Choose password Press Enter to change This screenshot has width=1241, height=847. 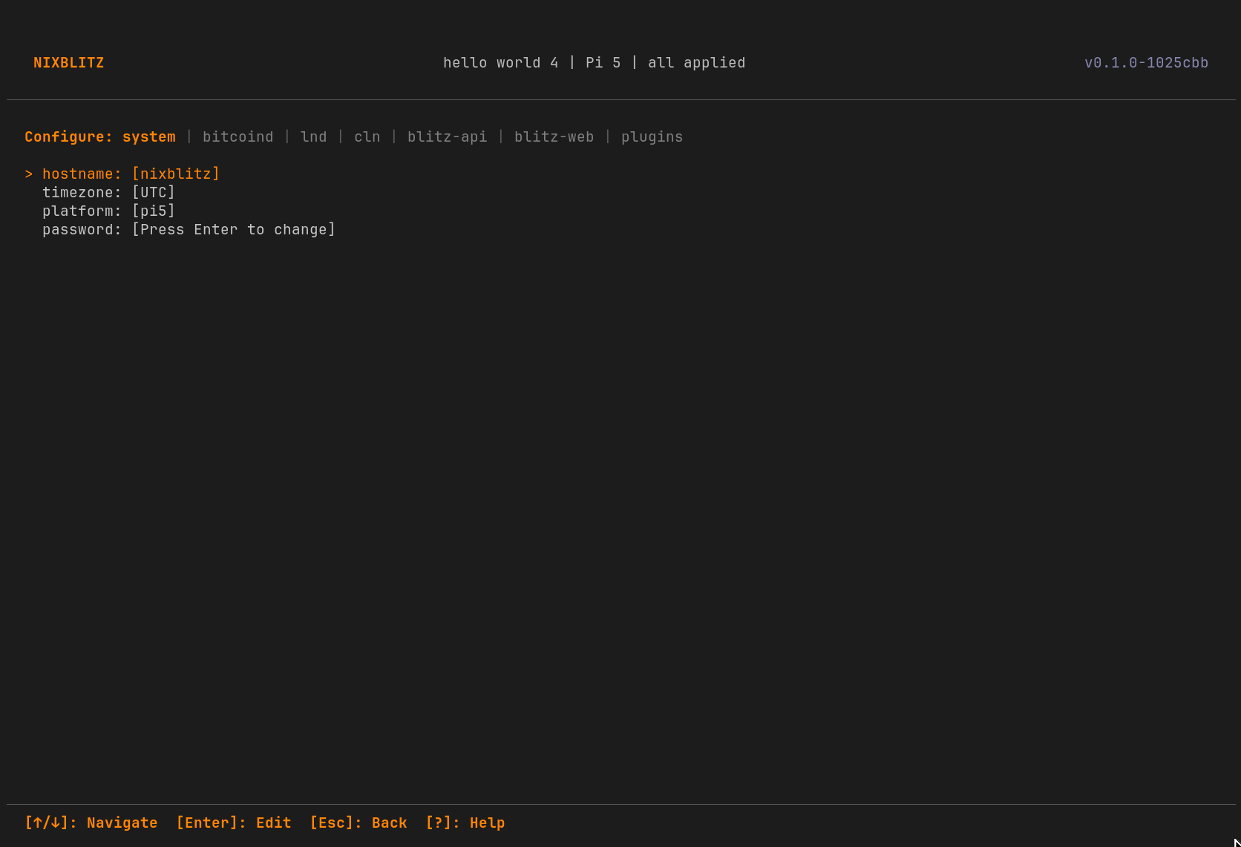(189, 230)
